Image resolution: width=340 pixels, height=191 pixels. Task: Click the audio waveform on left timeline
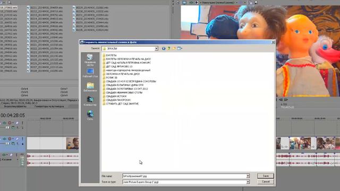53,159
